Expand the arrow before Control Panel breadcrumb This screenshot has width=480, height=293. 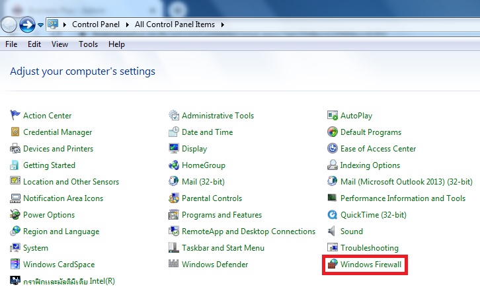click(x=65, y=24)
